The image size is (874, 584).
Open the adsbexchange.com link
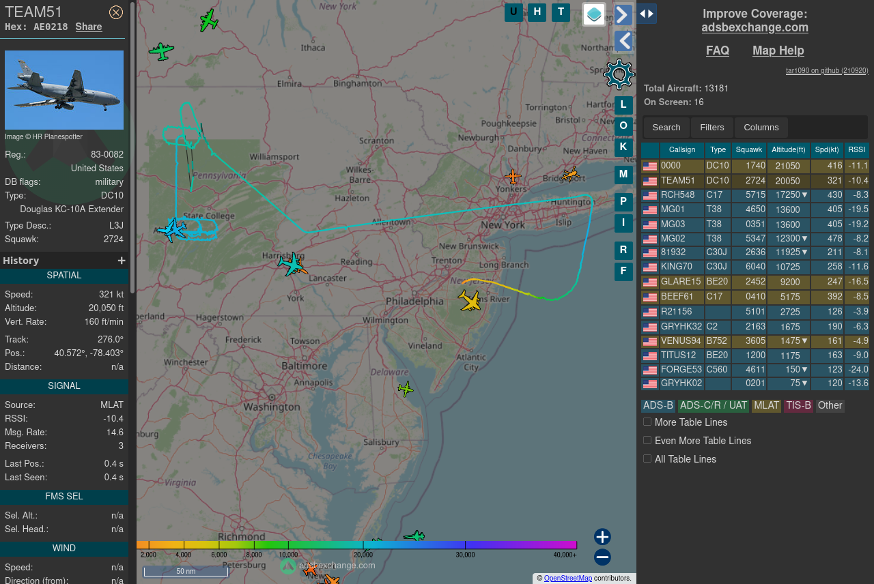pyautogui.click(x=755, y=27)
